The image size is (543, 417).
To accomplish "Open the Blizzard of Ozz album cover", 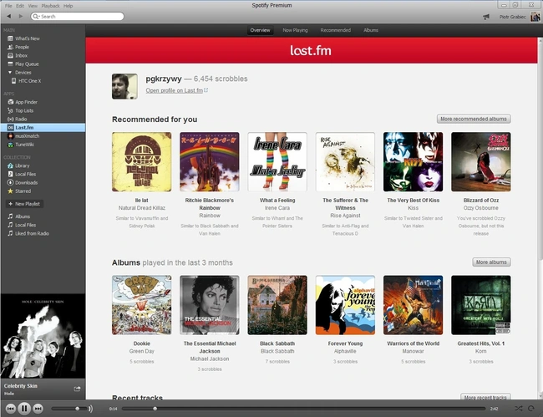I will click(481, 162).
